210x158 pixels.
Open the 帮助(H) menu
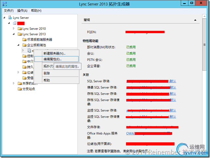[36, 10]
